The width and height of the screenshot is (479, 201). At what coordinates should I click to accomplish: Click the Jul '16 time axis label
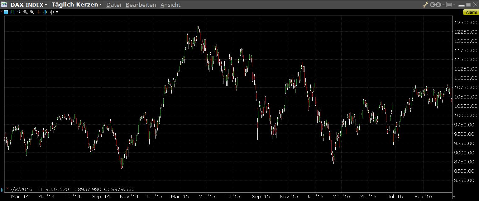click(395, 197)
